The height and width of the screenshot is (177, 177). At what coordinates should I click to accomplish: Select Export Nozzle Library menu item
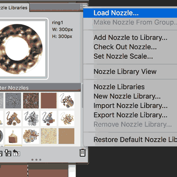(x=130, y=115)
